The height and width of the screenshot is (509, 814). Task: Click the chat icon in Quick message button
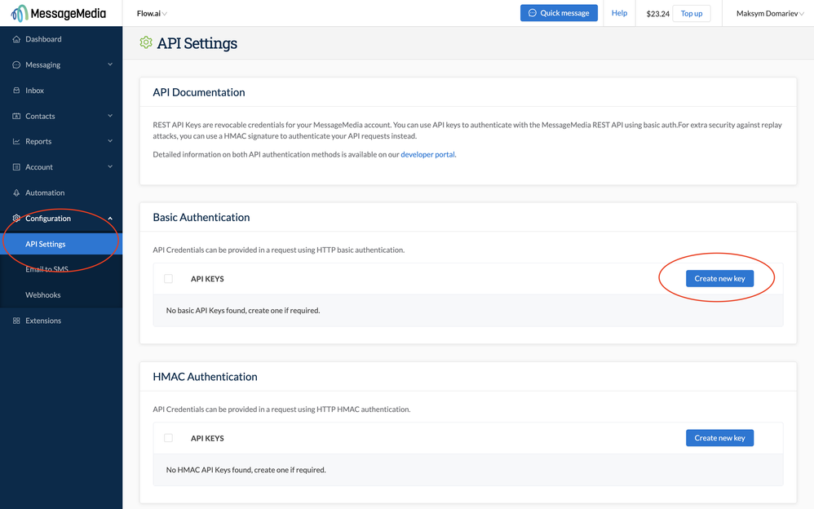(532, 13)
